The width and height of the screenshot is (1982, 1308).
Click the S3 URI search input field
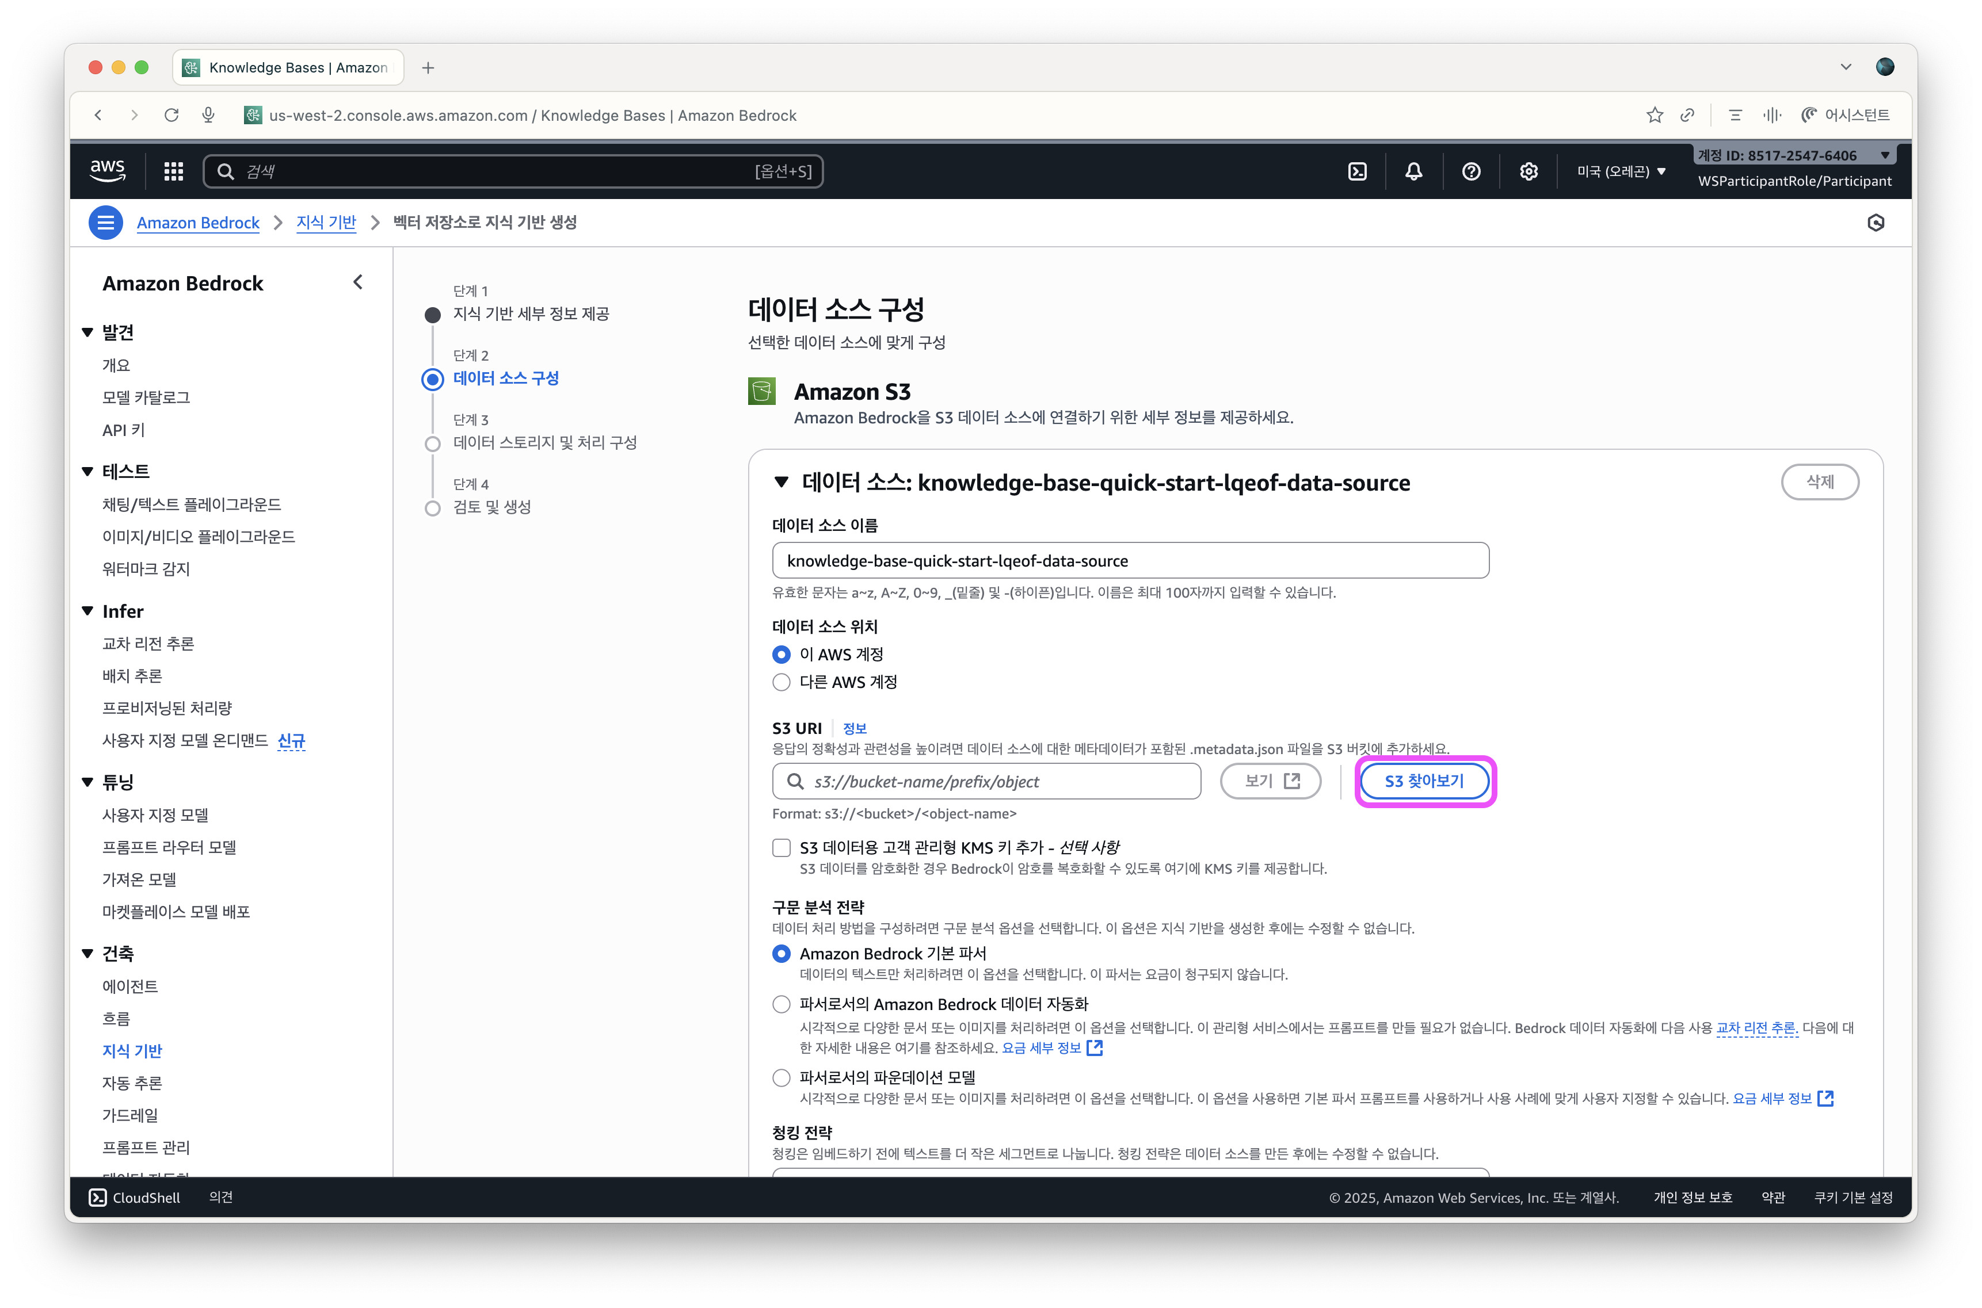[986, 782]
